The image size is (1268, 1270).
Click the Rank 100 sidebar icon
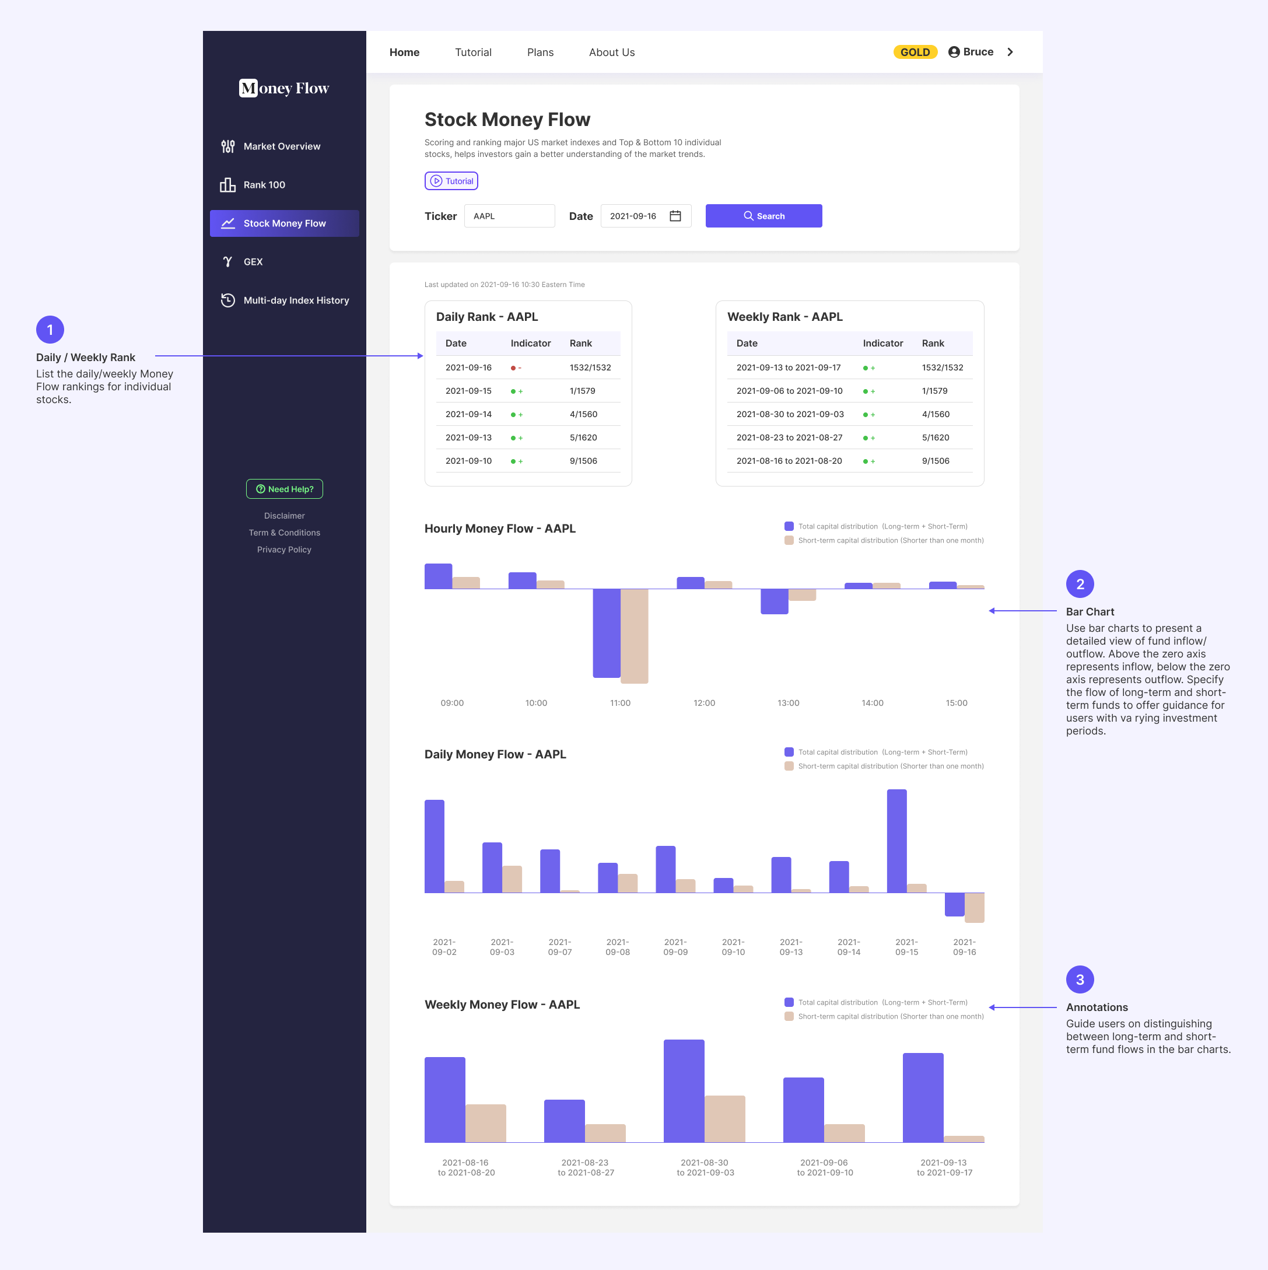coord(229,183)
